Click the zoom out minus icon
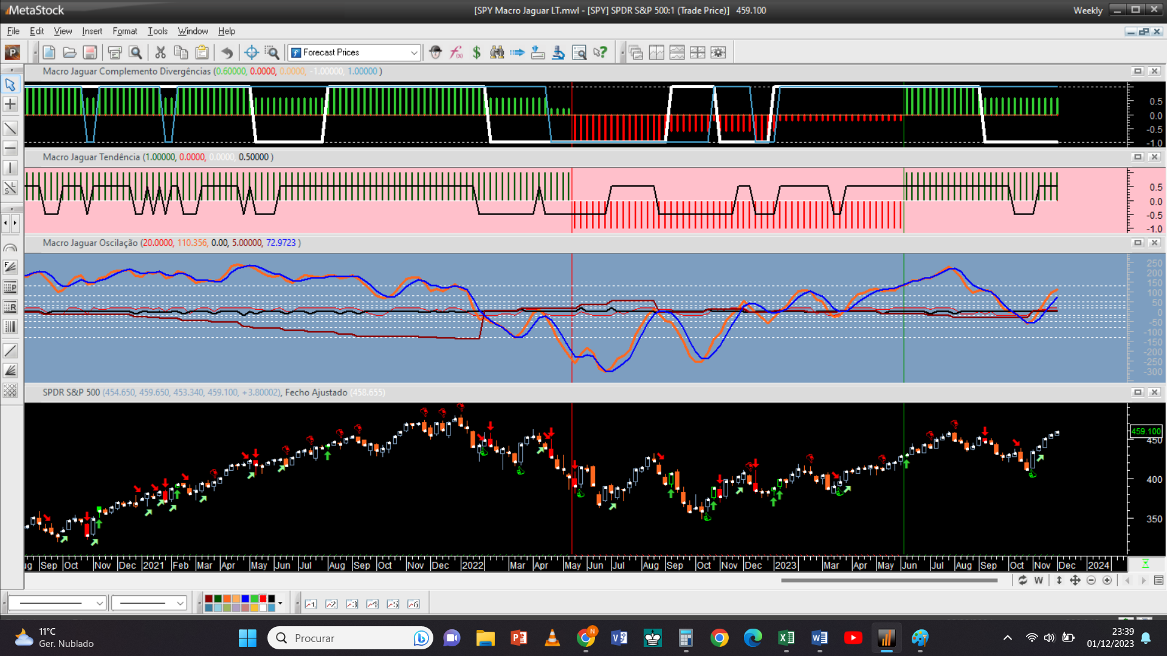1167x656 pixels. [x=1091, y=581]
